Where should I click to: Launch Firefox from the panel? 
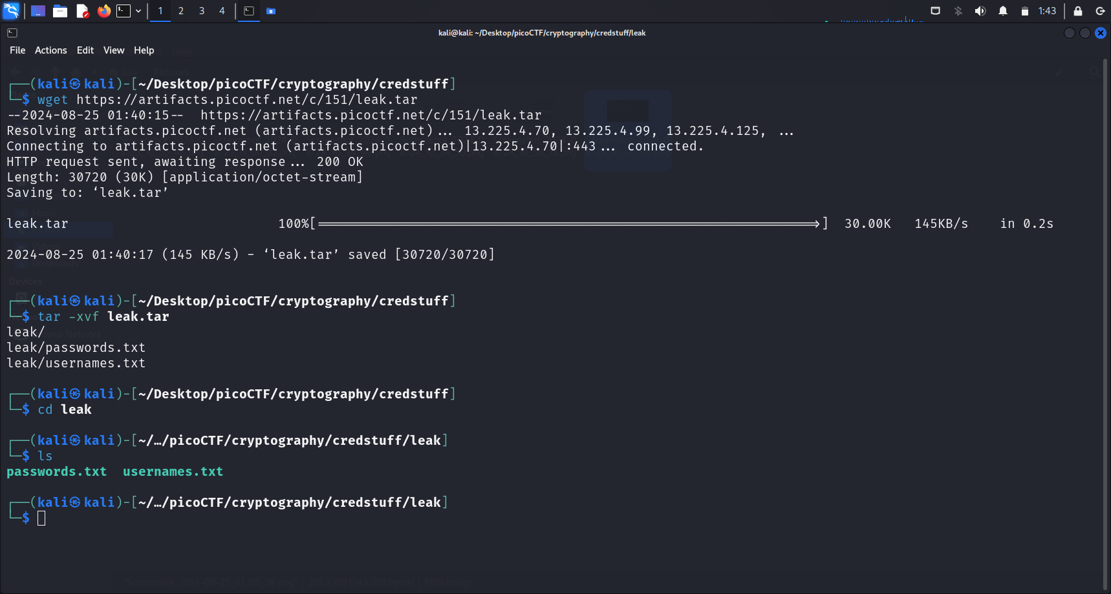tap(103, 11)
